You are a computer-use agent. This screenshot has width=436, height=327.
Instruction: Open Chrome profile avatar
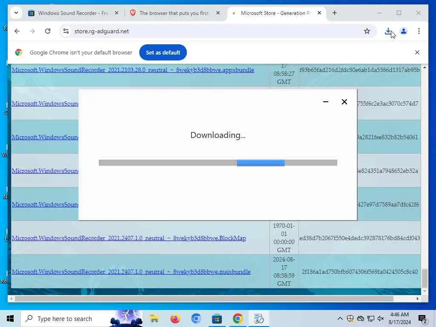click(404, 31)
